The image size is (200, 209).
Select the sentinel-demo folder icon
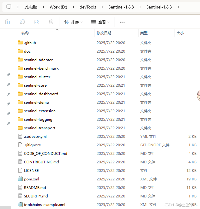(20, 102)
